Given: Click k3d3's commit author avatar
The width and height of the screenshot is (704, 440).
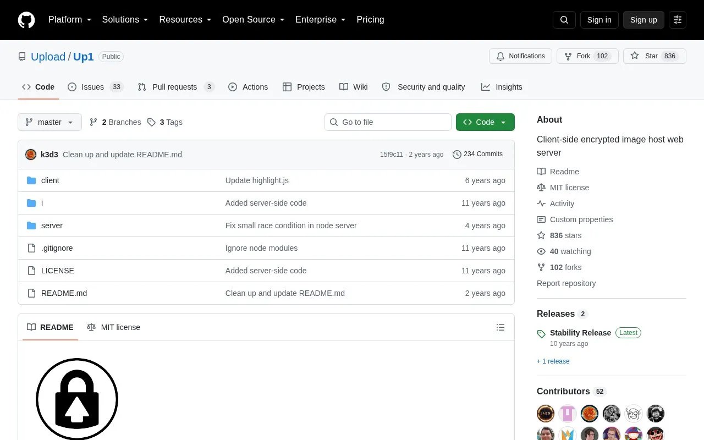Looking at the screenshot, I should 31,155.
